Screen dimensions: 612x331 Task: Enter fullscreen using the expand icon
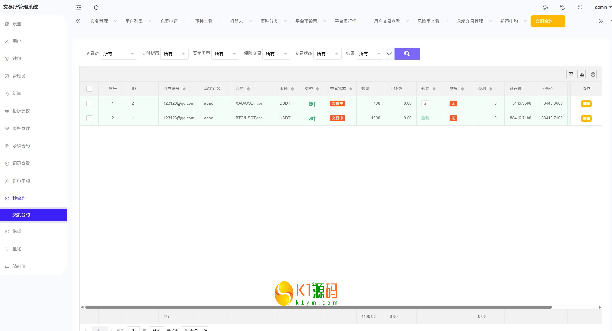coord(580,7)
